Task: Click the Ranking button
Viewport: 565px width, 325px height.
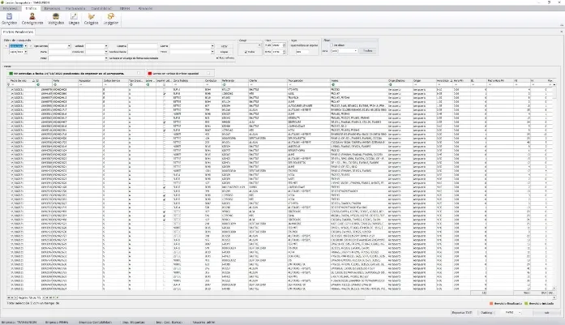Action: click(x=486, y=312)
